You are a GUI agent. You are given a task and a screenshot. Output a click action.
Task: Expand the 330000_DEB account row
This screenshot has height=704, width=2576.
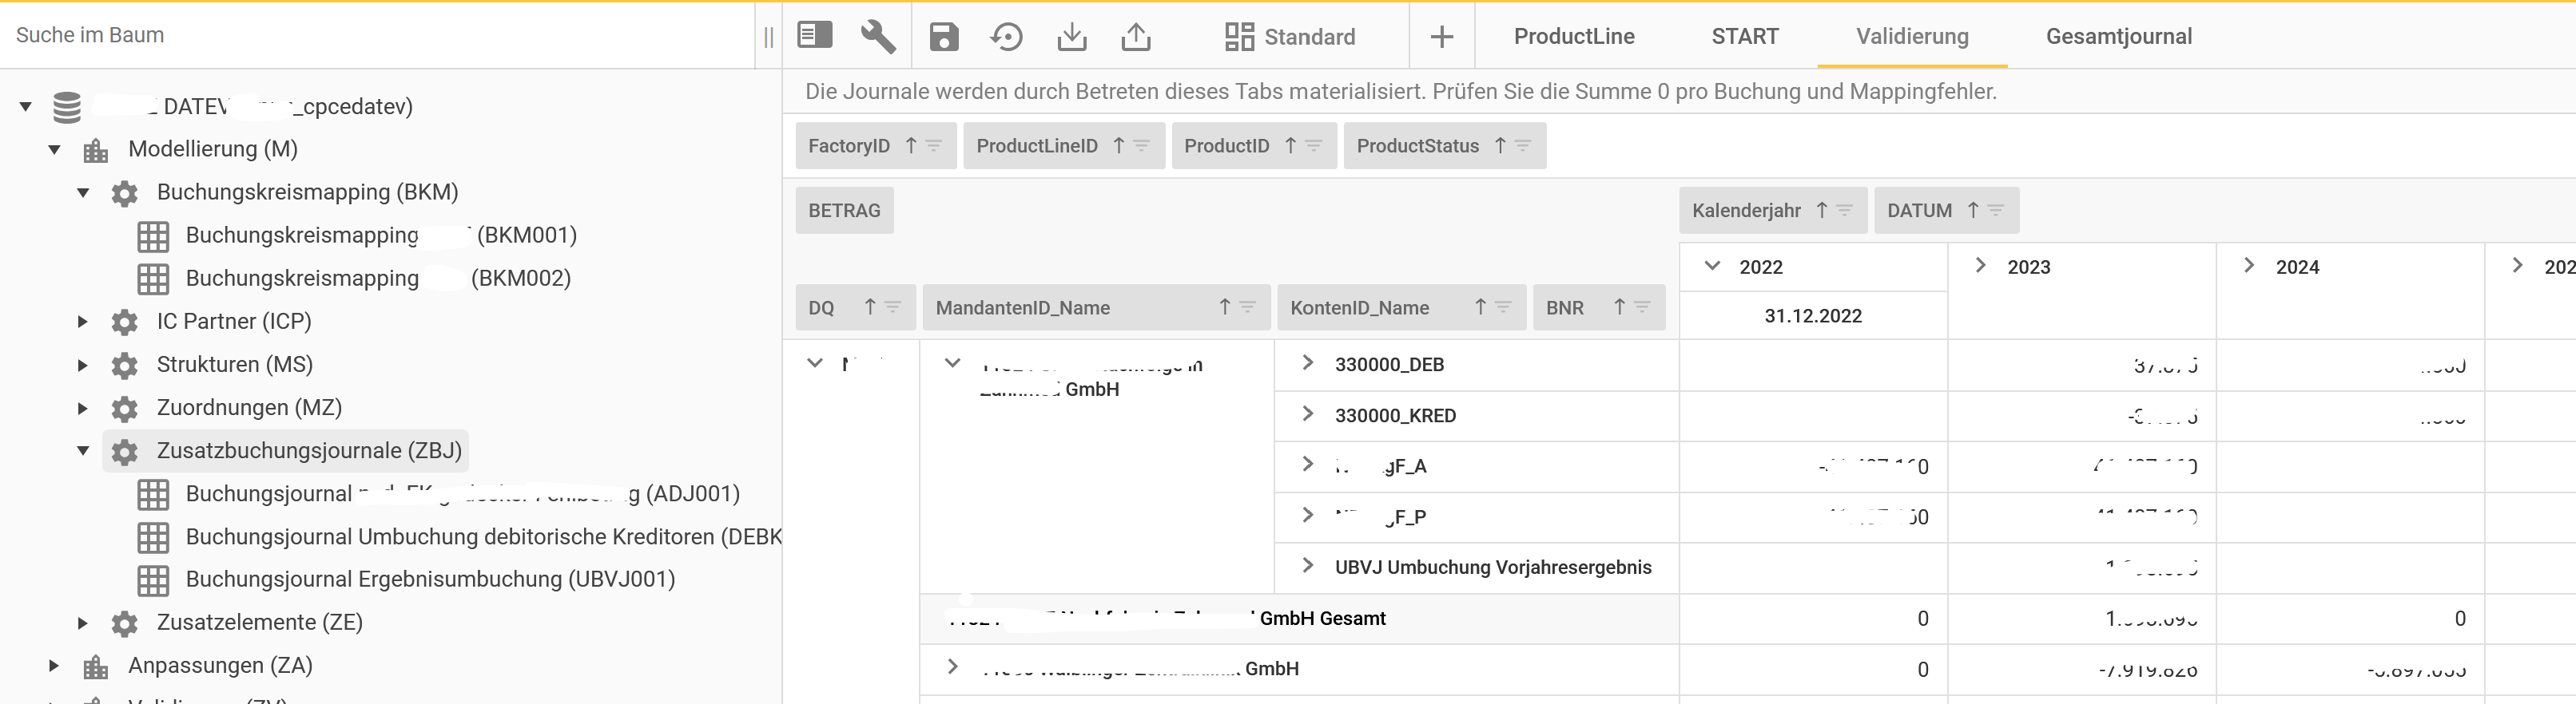[1307, 363]
